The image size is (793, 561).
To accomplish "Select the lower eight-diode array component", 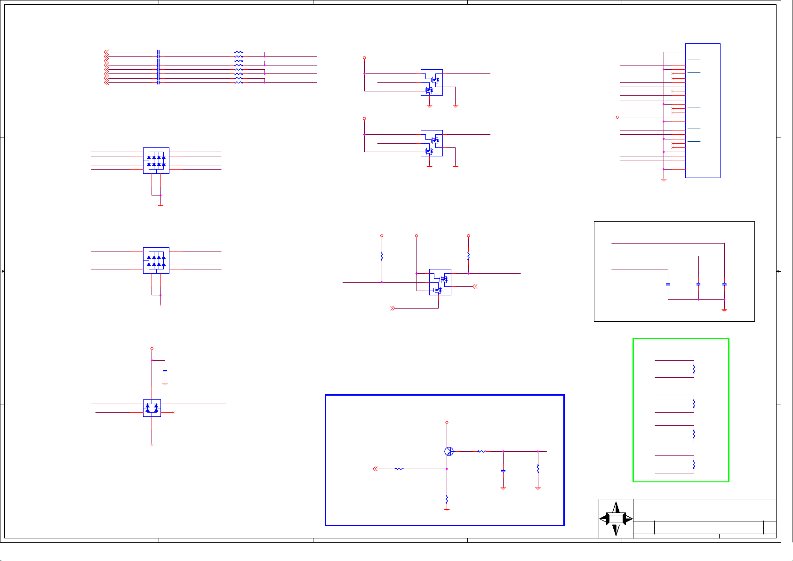I will [x=156, y=260].
